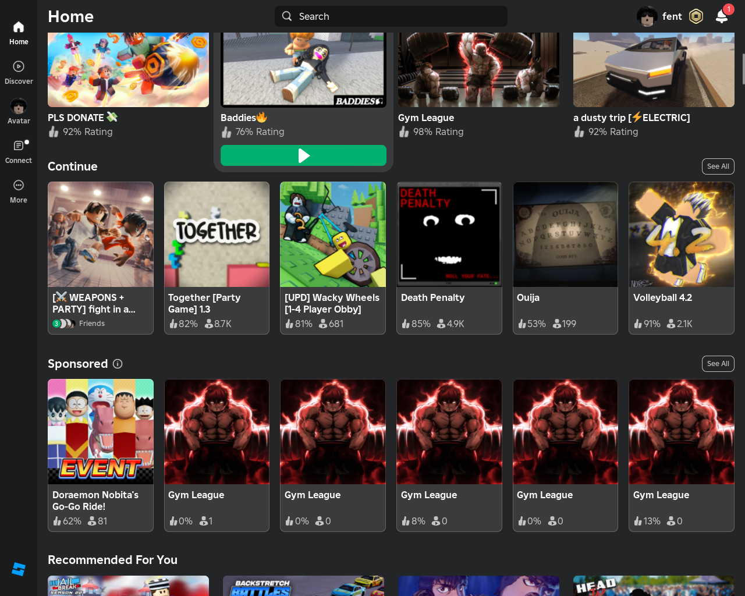Open the notifications bell

point(722,16)
